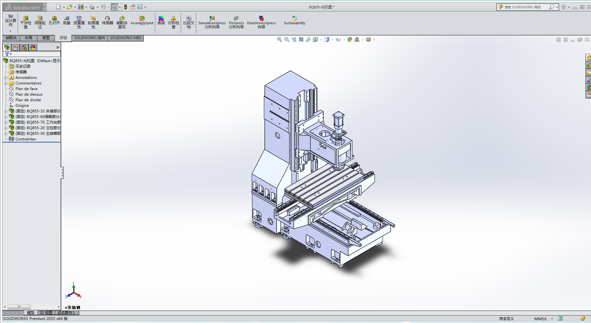Toggle the selection arrow tool

tap(114, 7)
